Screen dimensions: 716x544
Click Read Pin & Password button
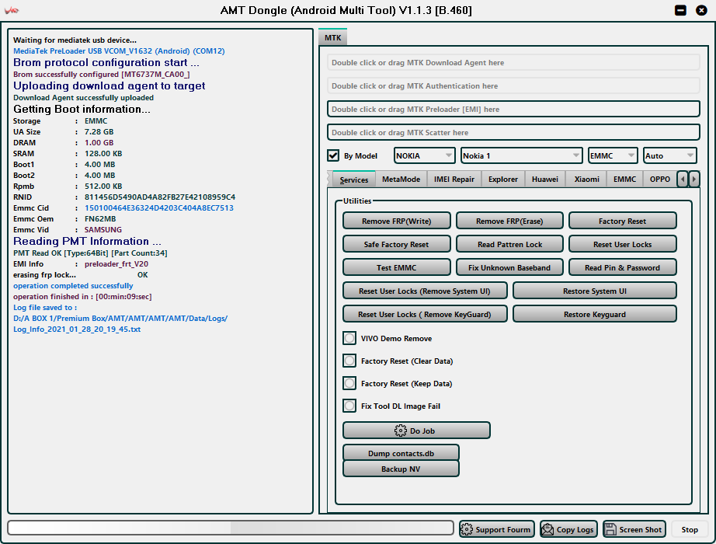[x=622, y=267]
